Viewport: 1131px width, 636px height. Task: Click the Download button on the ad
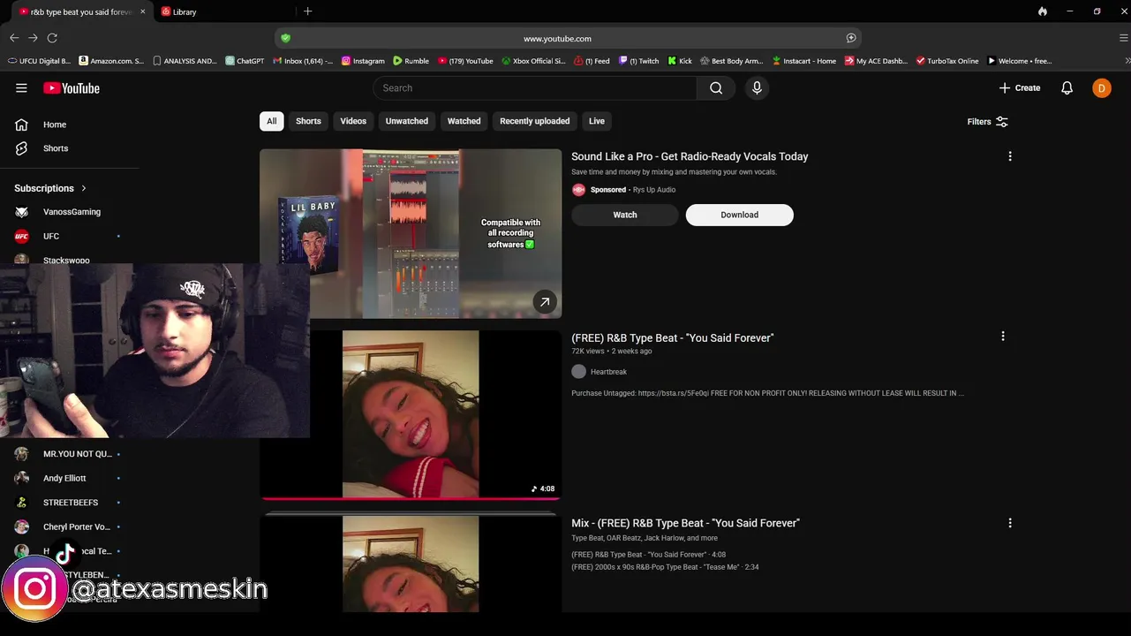[x=740, y=215]
